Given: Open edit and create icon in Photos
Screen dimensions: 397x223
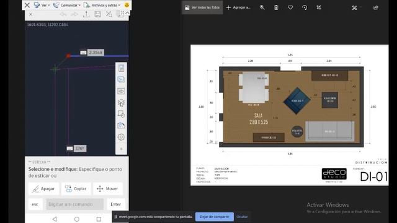Looking at the screenshot, I should click(x=354, y=8).
